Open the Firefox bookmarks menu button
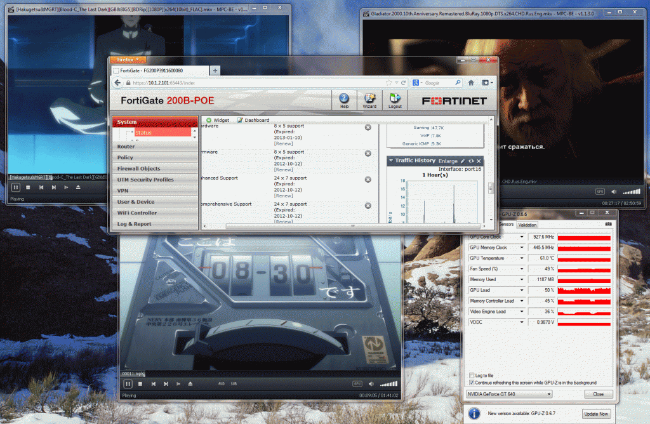Screen dimensions: 650x424 pyautogui.click(x=487, y=83)
